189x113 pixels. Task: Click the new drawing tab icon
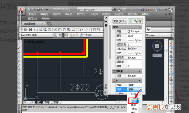tap(49, 24)
